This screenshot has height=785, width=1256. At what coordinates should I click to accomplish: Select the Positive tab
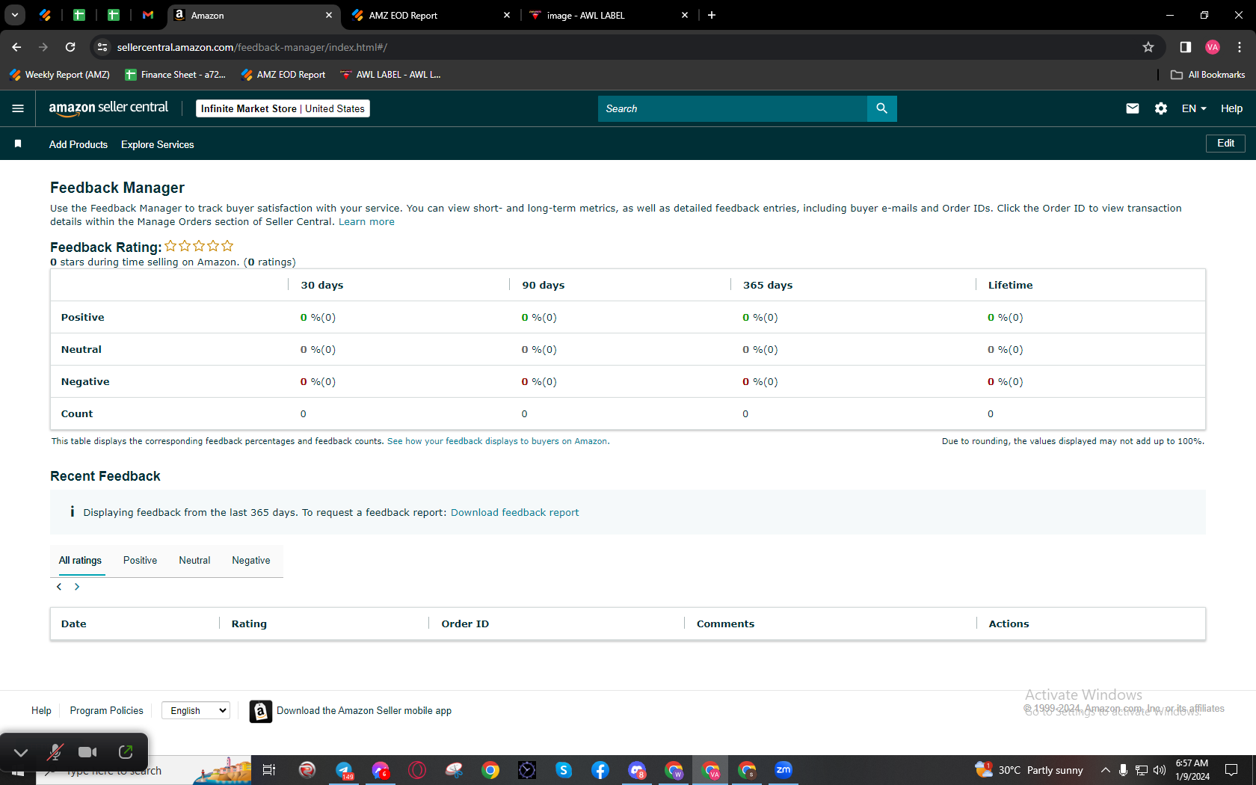(x=140, y=561)
